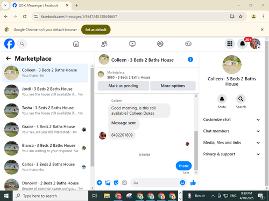Open the $980 - 3 Beds 2 Baths House listing
269x201 pixels.
pos(129,77)
